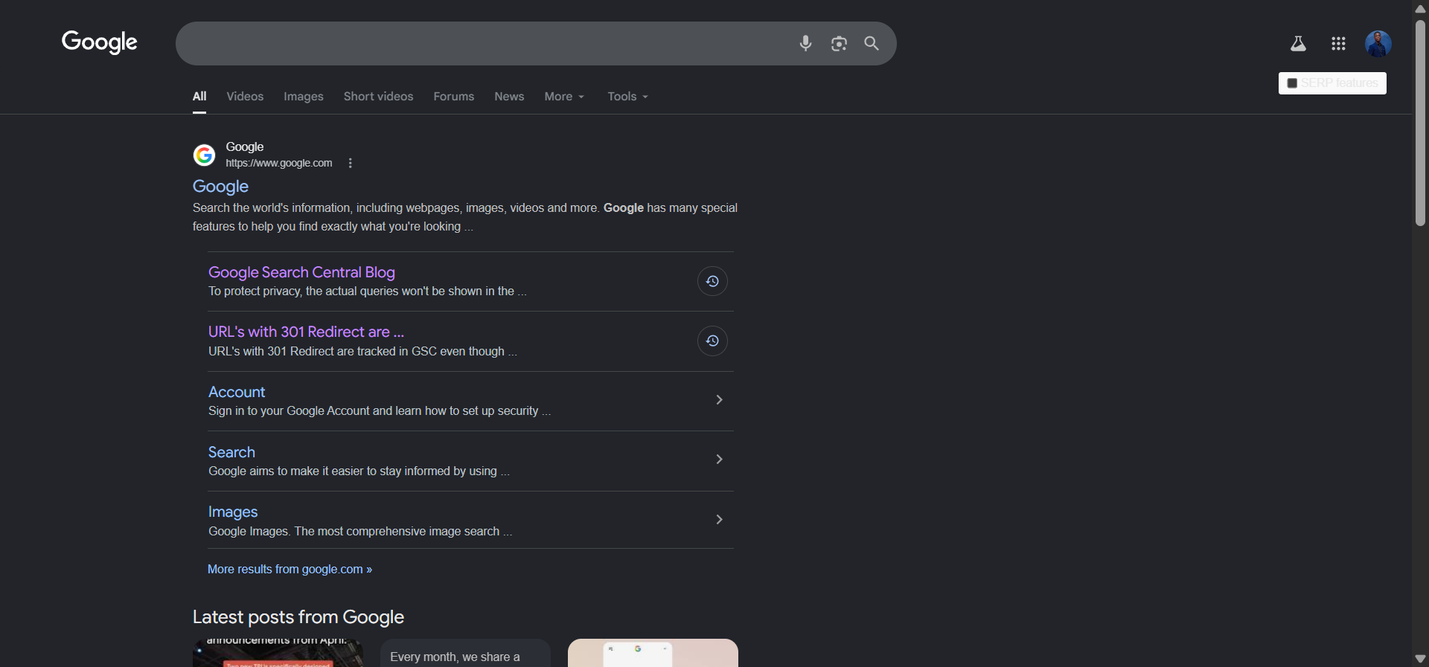This screenshot has width=1429, height=667.
Task: Click the magnifying glass search button
Action: point(872,43)
